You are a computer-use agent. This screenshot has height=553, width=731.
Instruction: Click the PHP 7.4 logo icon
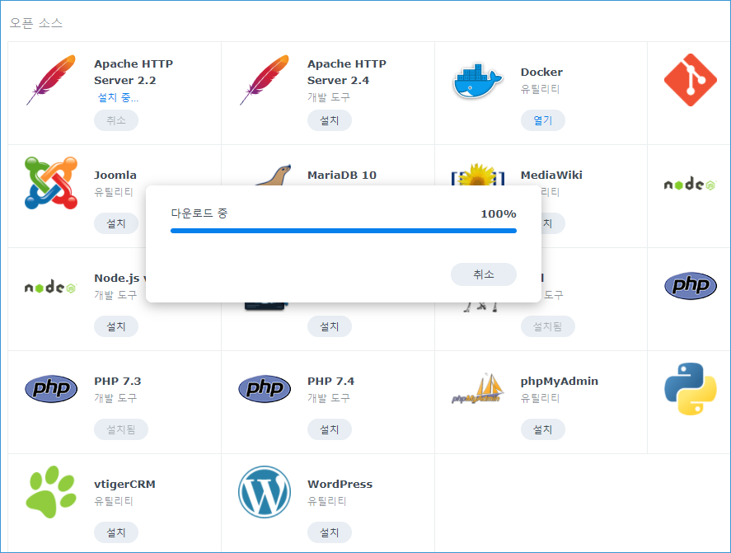tap(265, 389)
